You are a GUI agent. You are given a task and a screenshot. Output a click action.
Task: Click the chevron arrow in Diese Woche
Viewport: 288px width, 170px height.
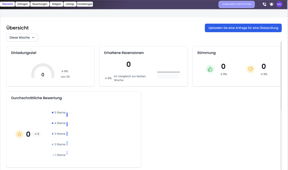[33, 37]
